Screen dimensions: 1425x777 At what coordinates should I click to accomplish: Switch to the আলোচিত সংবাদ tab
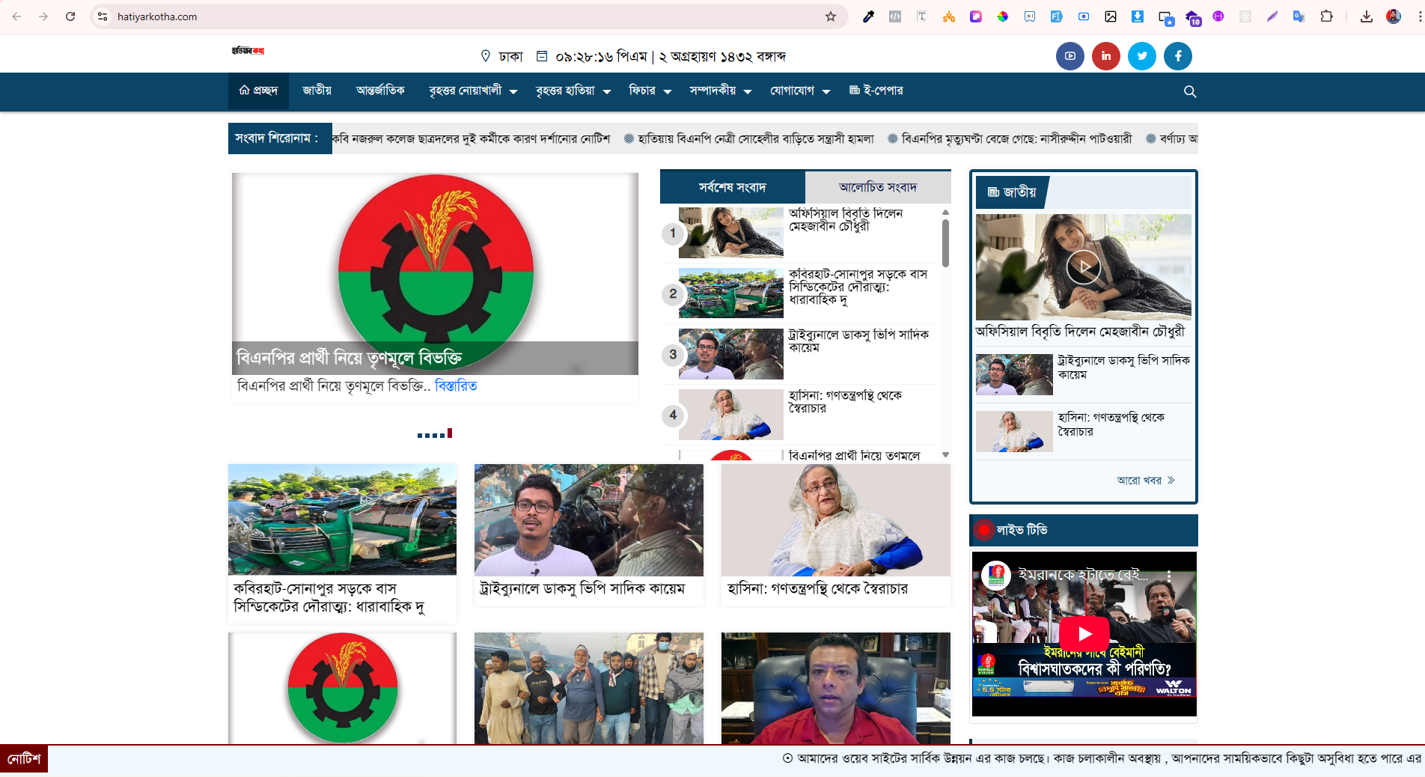point(877,187)
